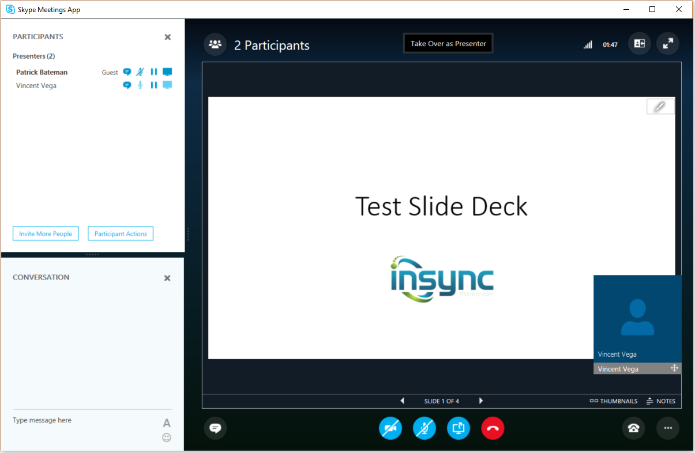Click the share content button
The height and width of the screenshot is (453, 695).
[x=459, y=428]
